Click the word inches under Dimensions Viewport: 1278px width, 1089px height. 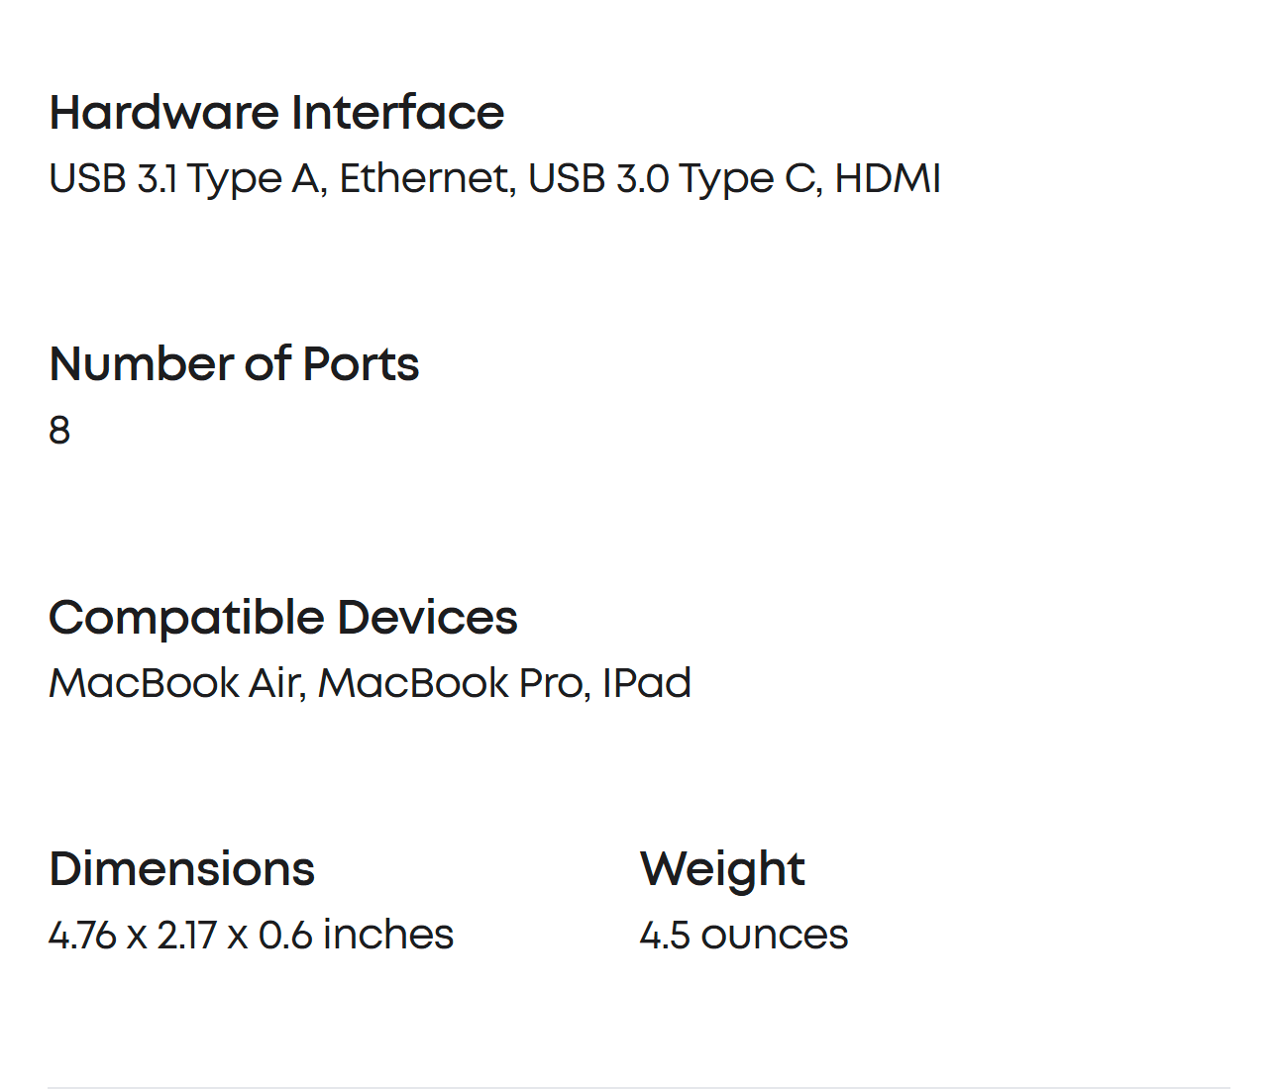pos(388,936)
